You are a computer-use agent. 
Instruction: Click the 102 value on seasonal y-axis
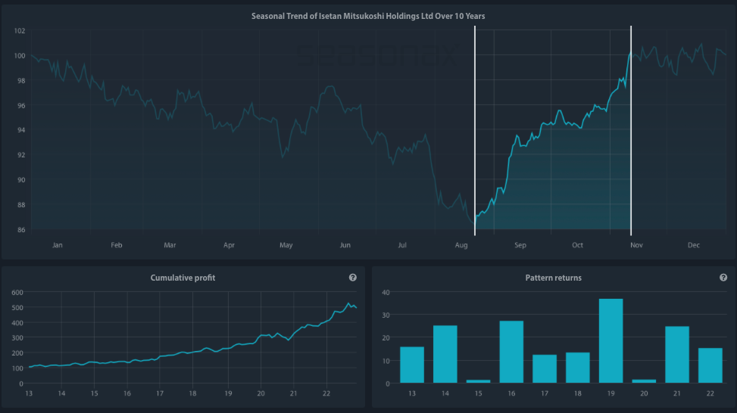pos(20,31)
